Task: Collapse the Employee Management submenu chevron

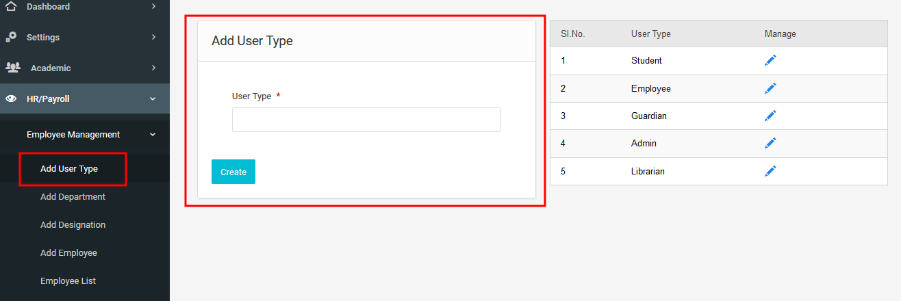Action: coord(152,134)
